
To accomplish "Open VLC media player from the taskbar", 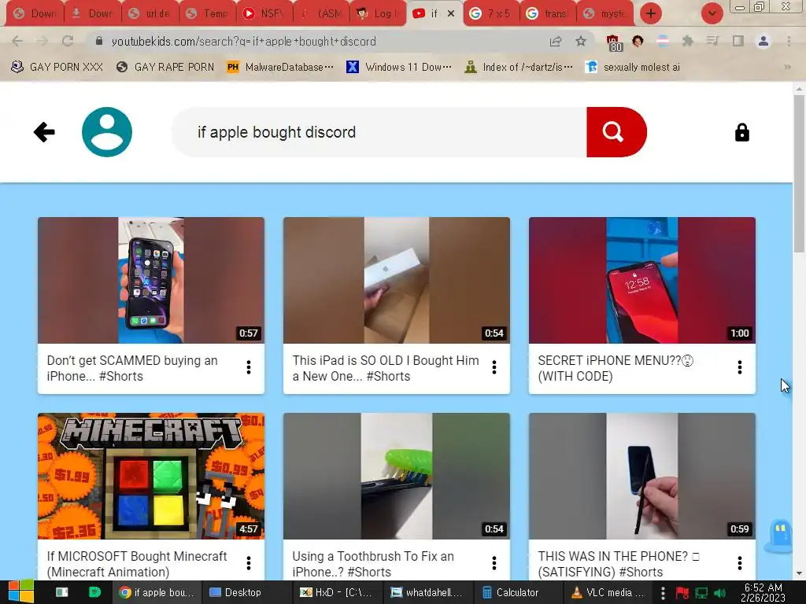I will (608, 593).
